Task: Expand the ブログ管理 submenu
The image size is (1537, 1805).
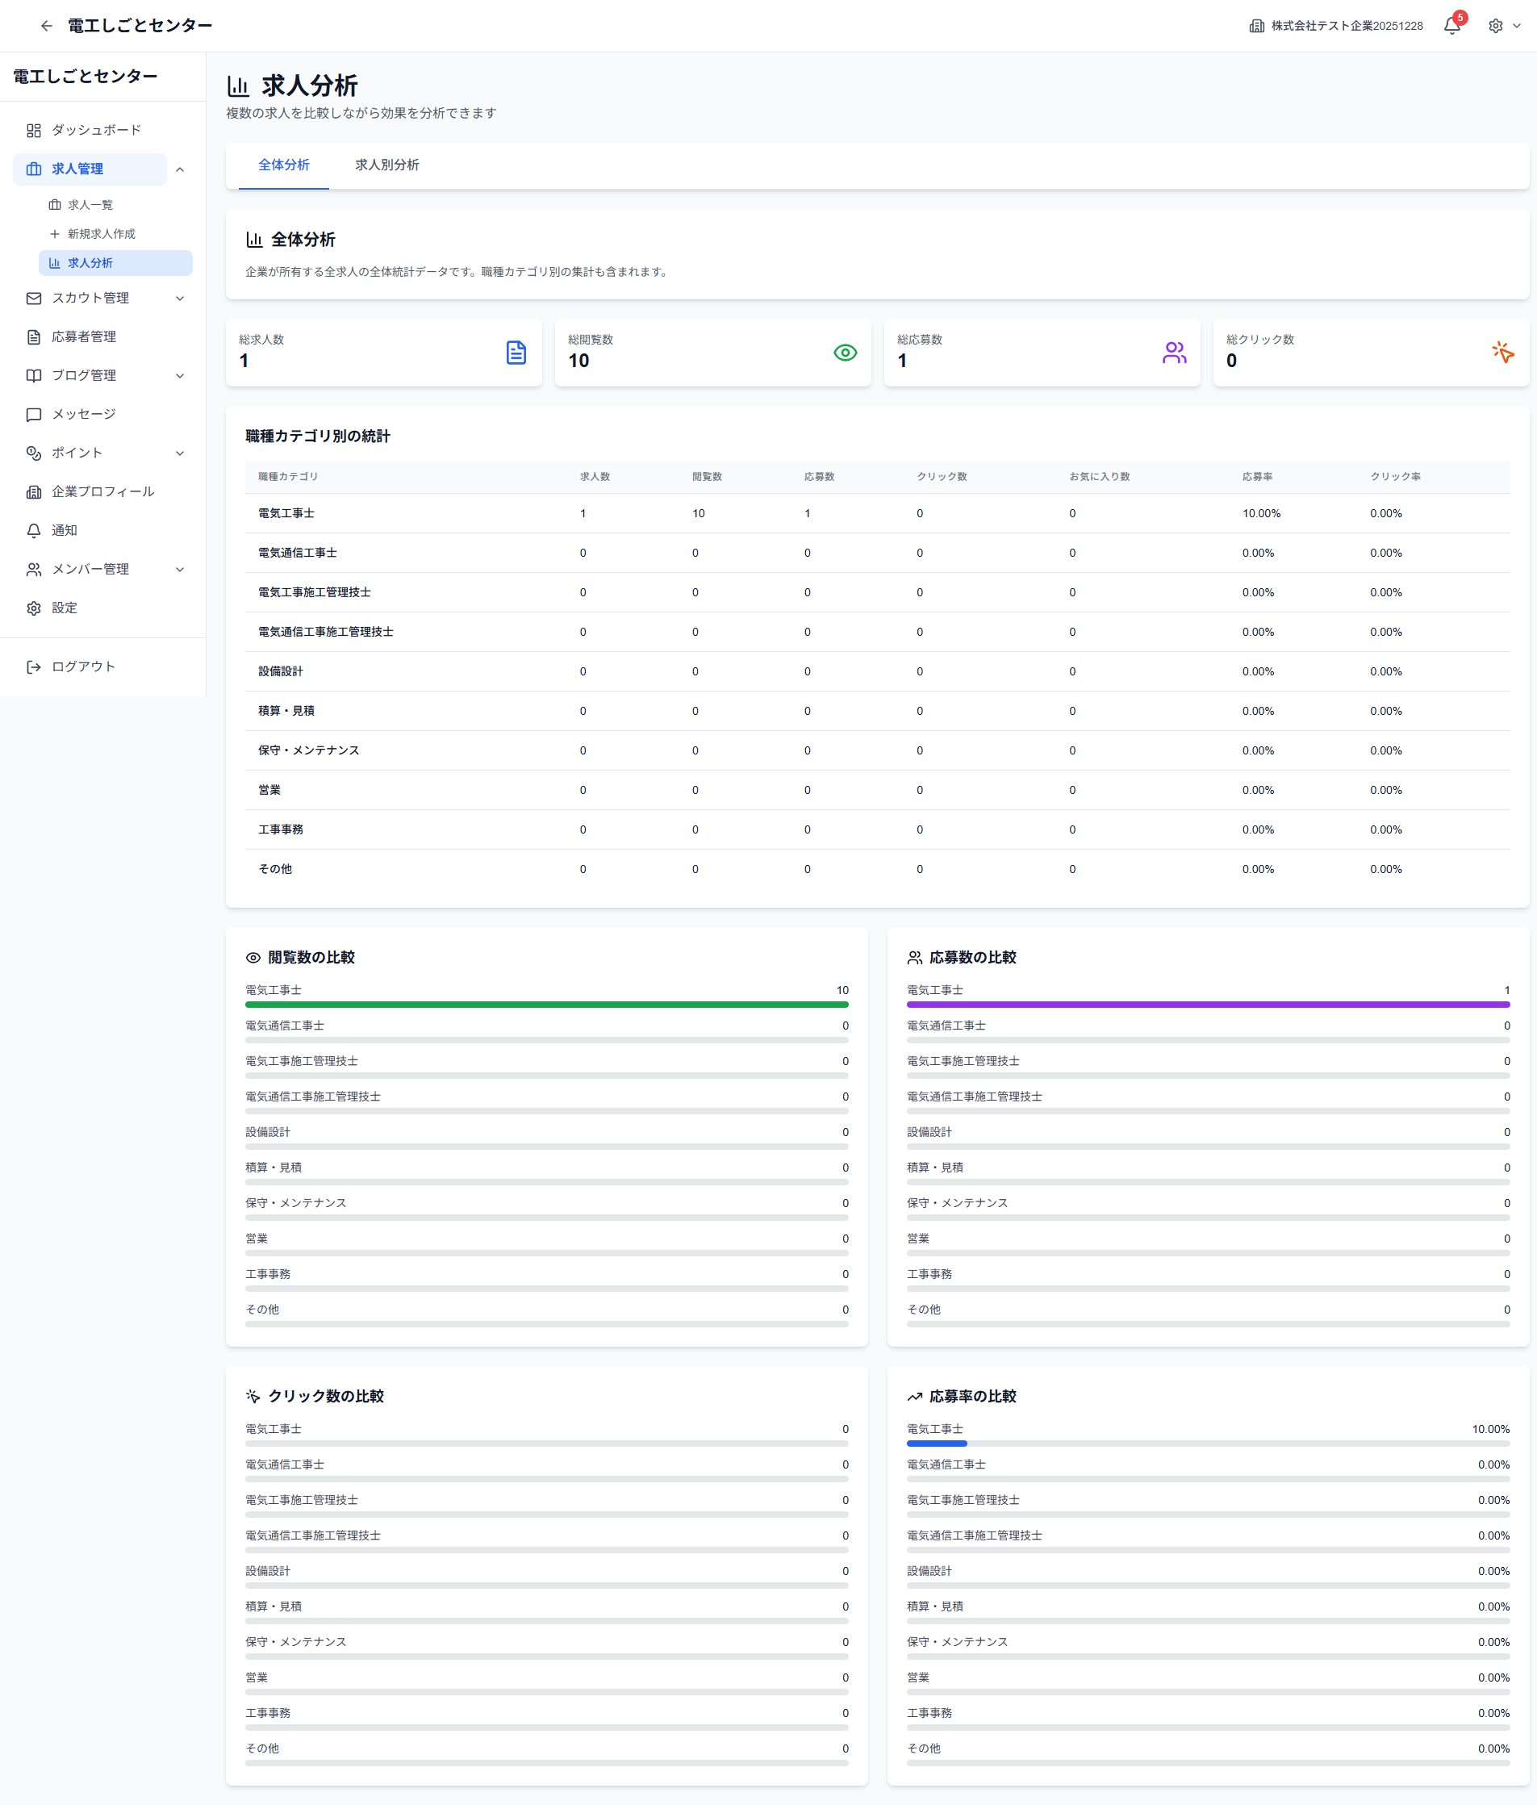Action: pyautogui.click(x=181, y=376)
